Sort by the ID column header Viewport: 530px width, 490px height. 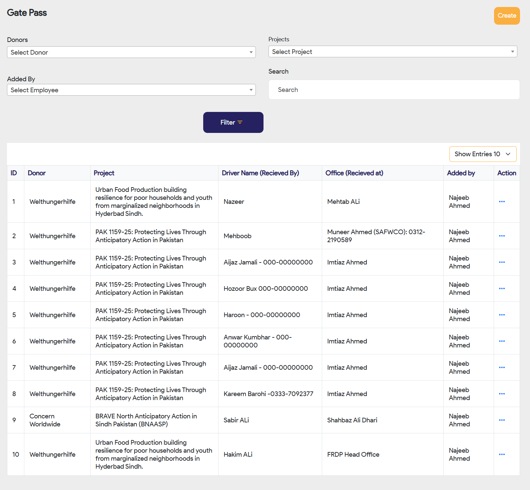coord(14,173)
